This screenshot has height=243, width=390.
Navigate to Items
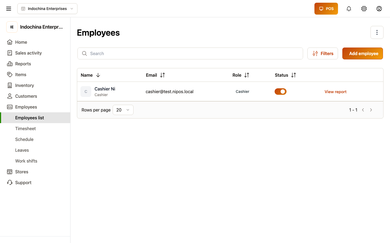click(35, 75)
